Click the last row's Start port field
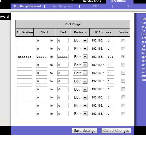 (x=42, y=114)
